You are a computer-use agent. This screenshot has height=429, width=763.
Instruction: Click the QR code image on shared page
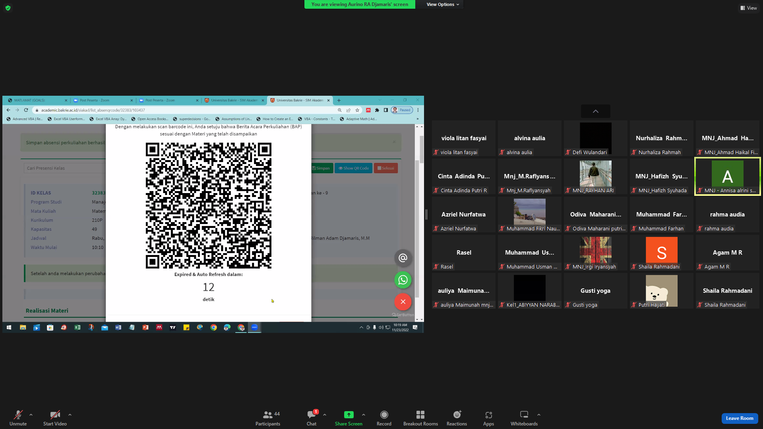point(208,205)
